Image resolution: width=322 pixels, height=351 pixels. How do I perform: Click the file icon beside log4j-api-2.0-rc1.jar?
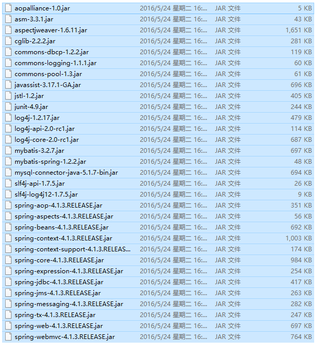[8, 129]
